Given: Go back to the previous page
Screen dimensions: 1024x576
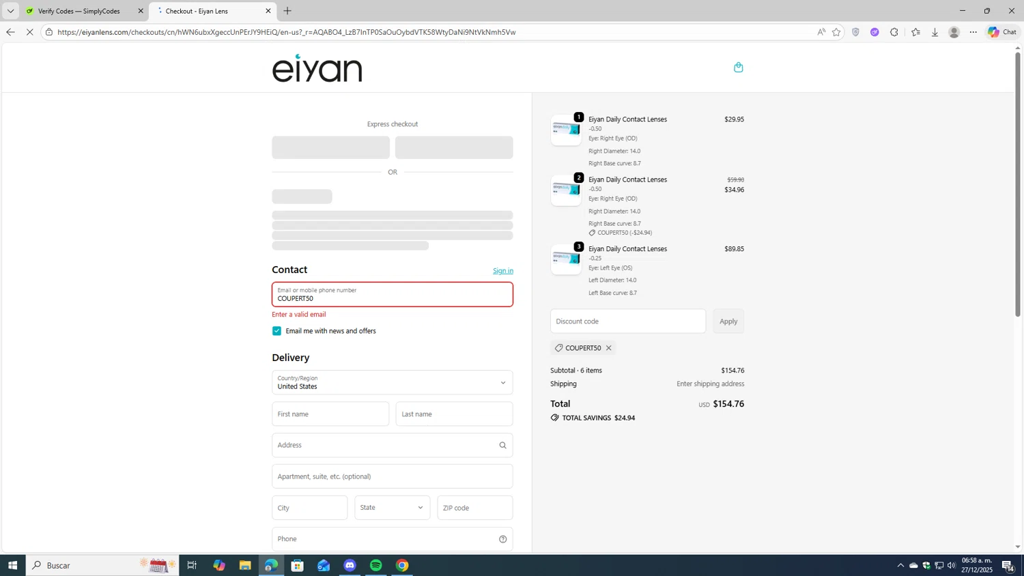Looking at the screenshot, I should click(10, 32).
